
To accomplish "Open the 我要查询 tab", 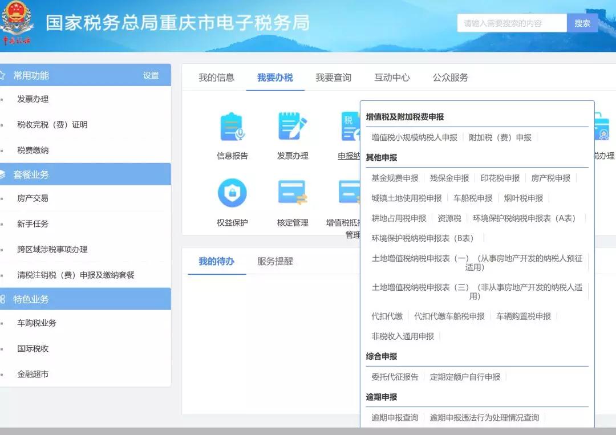I will coord(333,78).
